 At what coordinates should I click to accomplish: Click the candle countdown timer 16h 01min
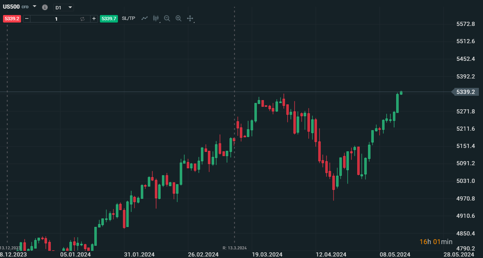point(436,242)
